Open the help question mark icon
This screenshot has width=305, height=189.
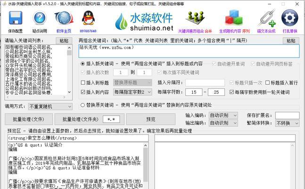[x=40, y=18]
